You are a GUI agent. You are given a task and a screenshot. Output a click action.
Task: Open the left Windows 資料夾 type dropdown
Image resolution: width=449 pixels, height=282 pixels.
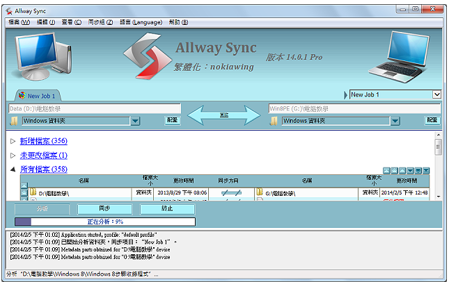pos(135,121)
